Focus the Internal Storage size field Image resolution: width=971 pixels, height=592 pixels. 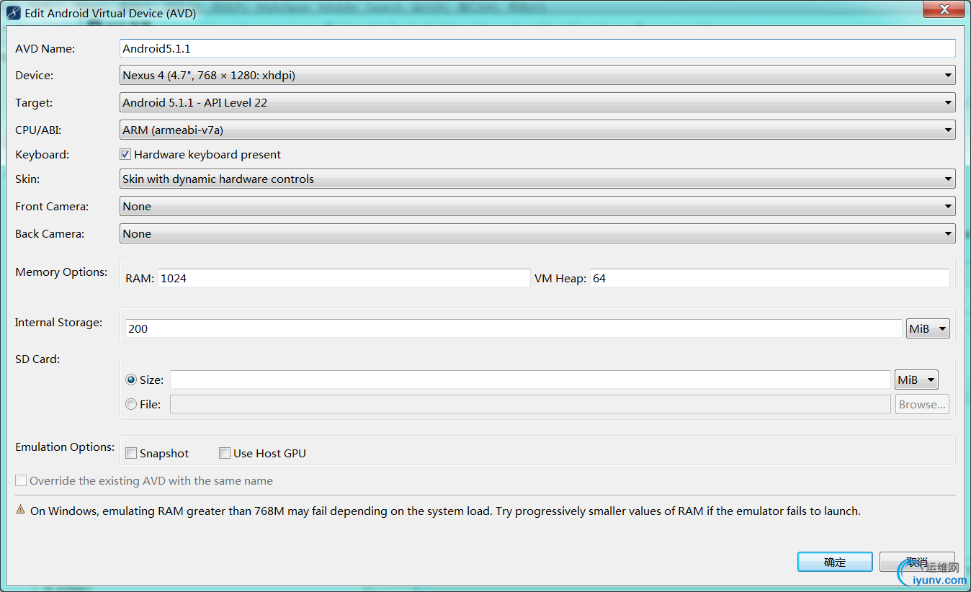tap(514, 328)
